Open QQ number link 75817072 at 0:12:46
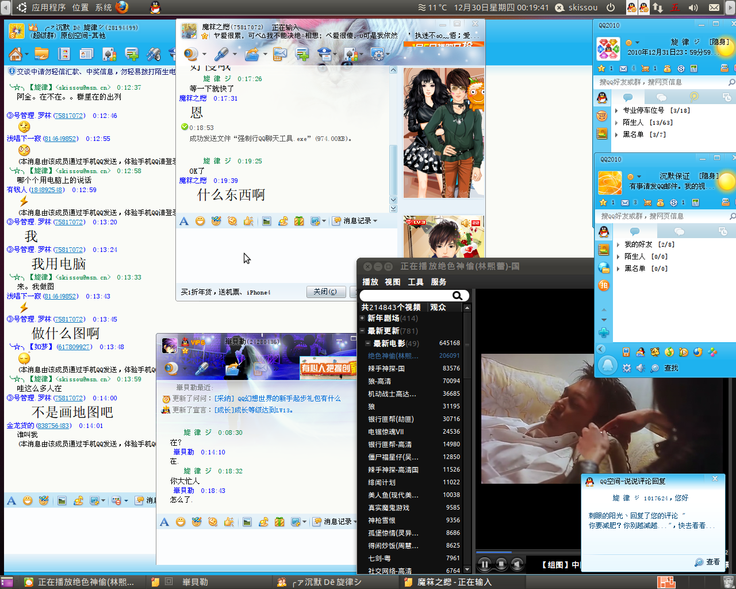This screenshot has width=736, height=589. 69,116
